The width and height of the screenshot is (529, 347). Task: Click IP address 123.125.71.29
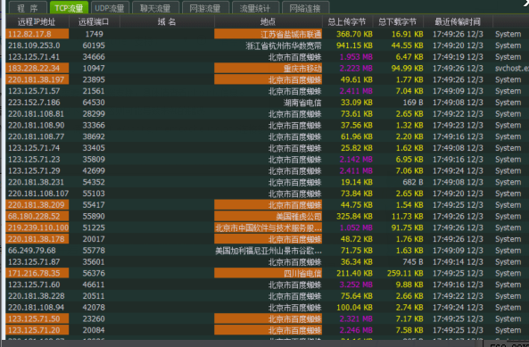(34, 171)
